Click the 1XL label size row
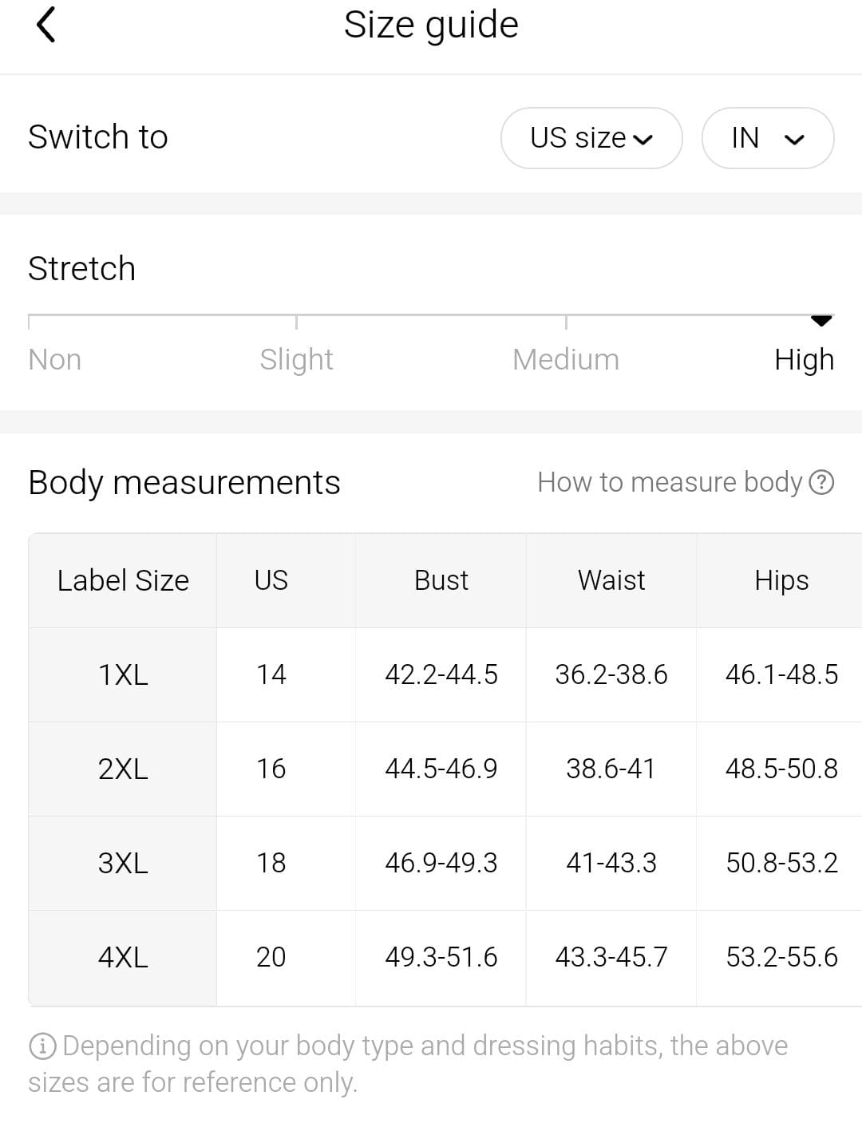Image resolution: width=862 pixels, height=1135 pixels. tap(445, 675)
